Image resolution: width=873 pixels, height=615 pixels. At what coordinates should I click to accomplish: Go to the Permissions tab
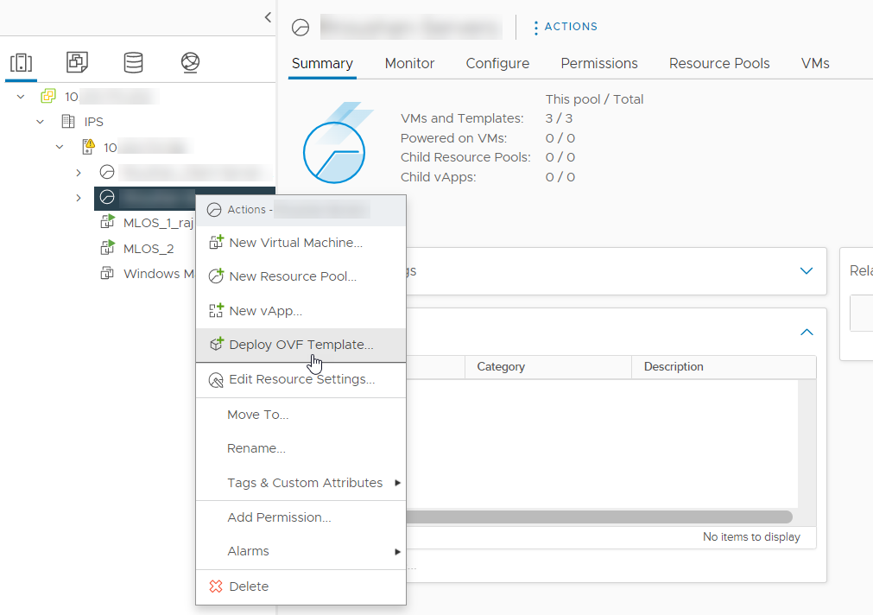pyautogui.click(x=599, y=64)
